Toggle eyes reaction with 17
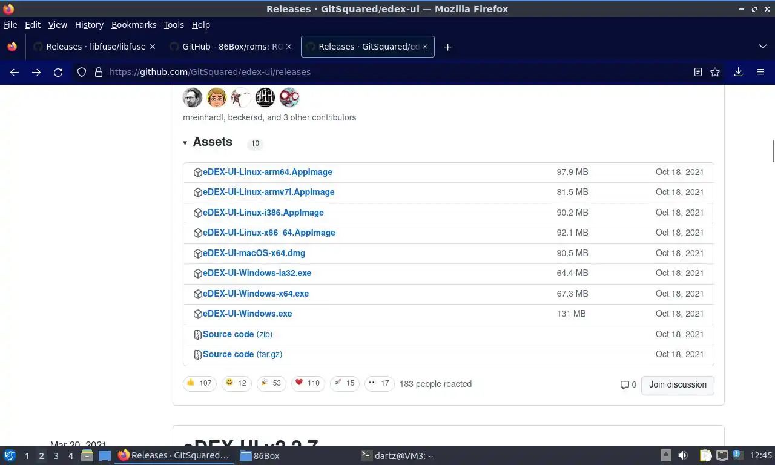Image resolution: width=775 pixels, height=465 pixels. pyautogui.click(x=380, y=383)
